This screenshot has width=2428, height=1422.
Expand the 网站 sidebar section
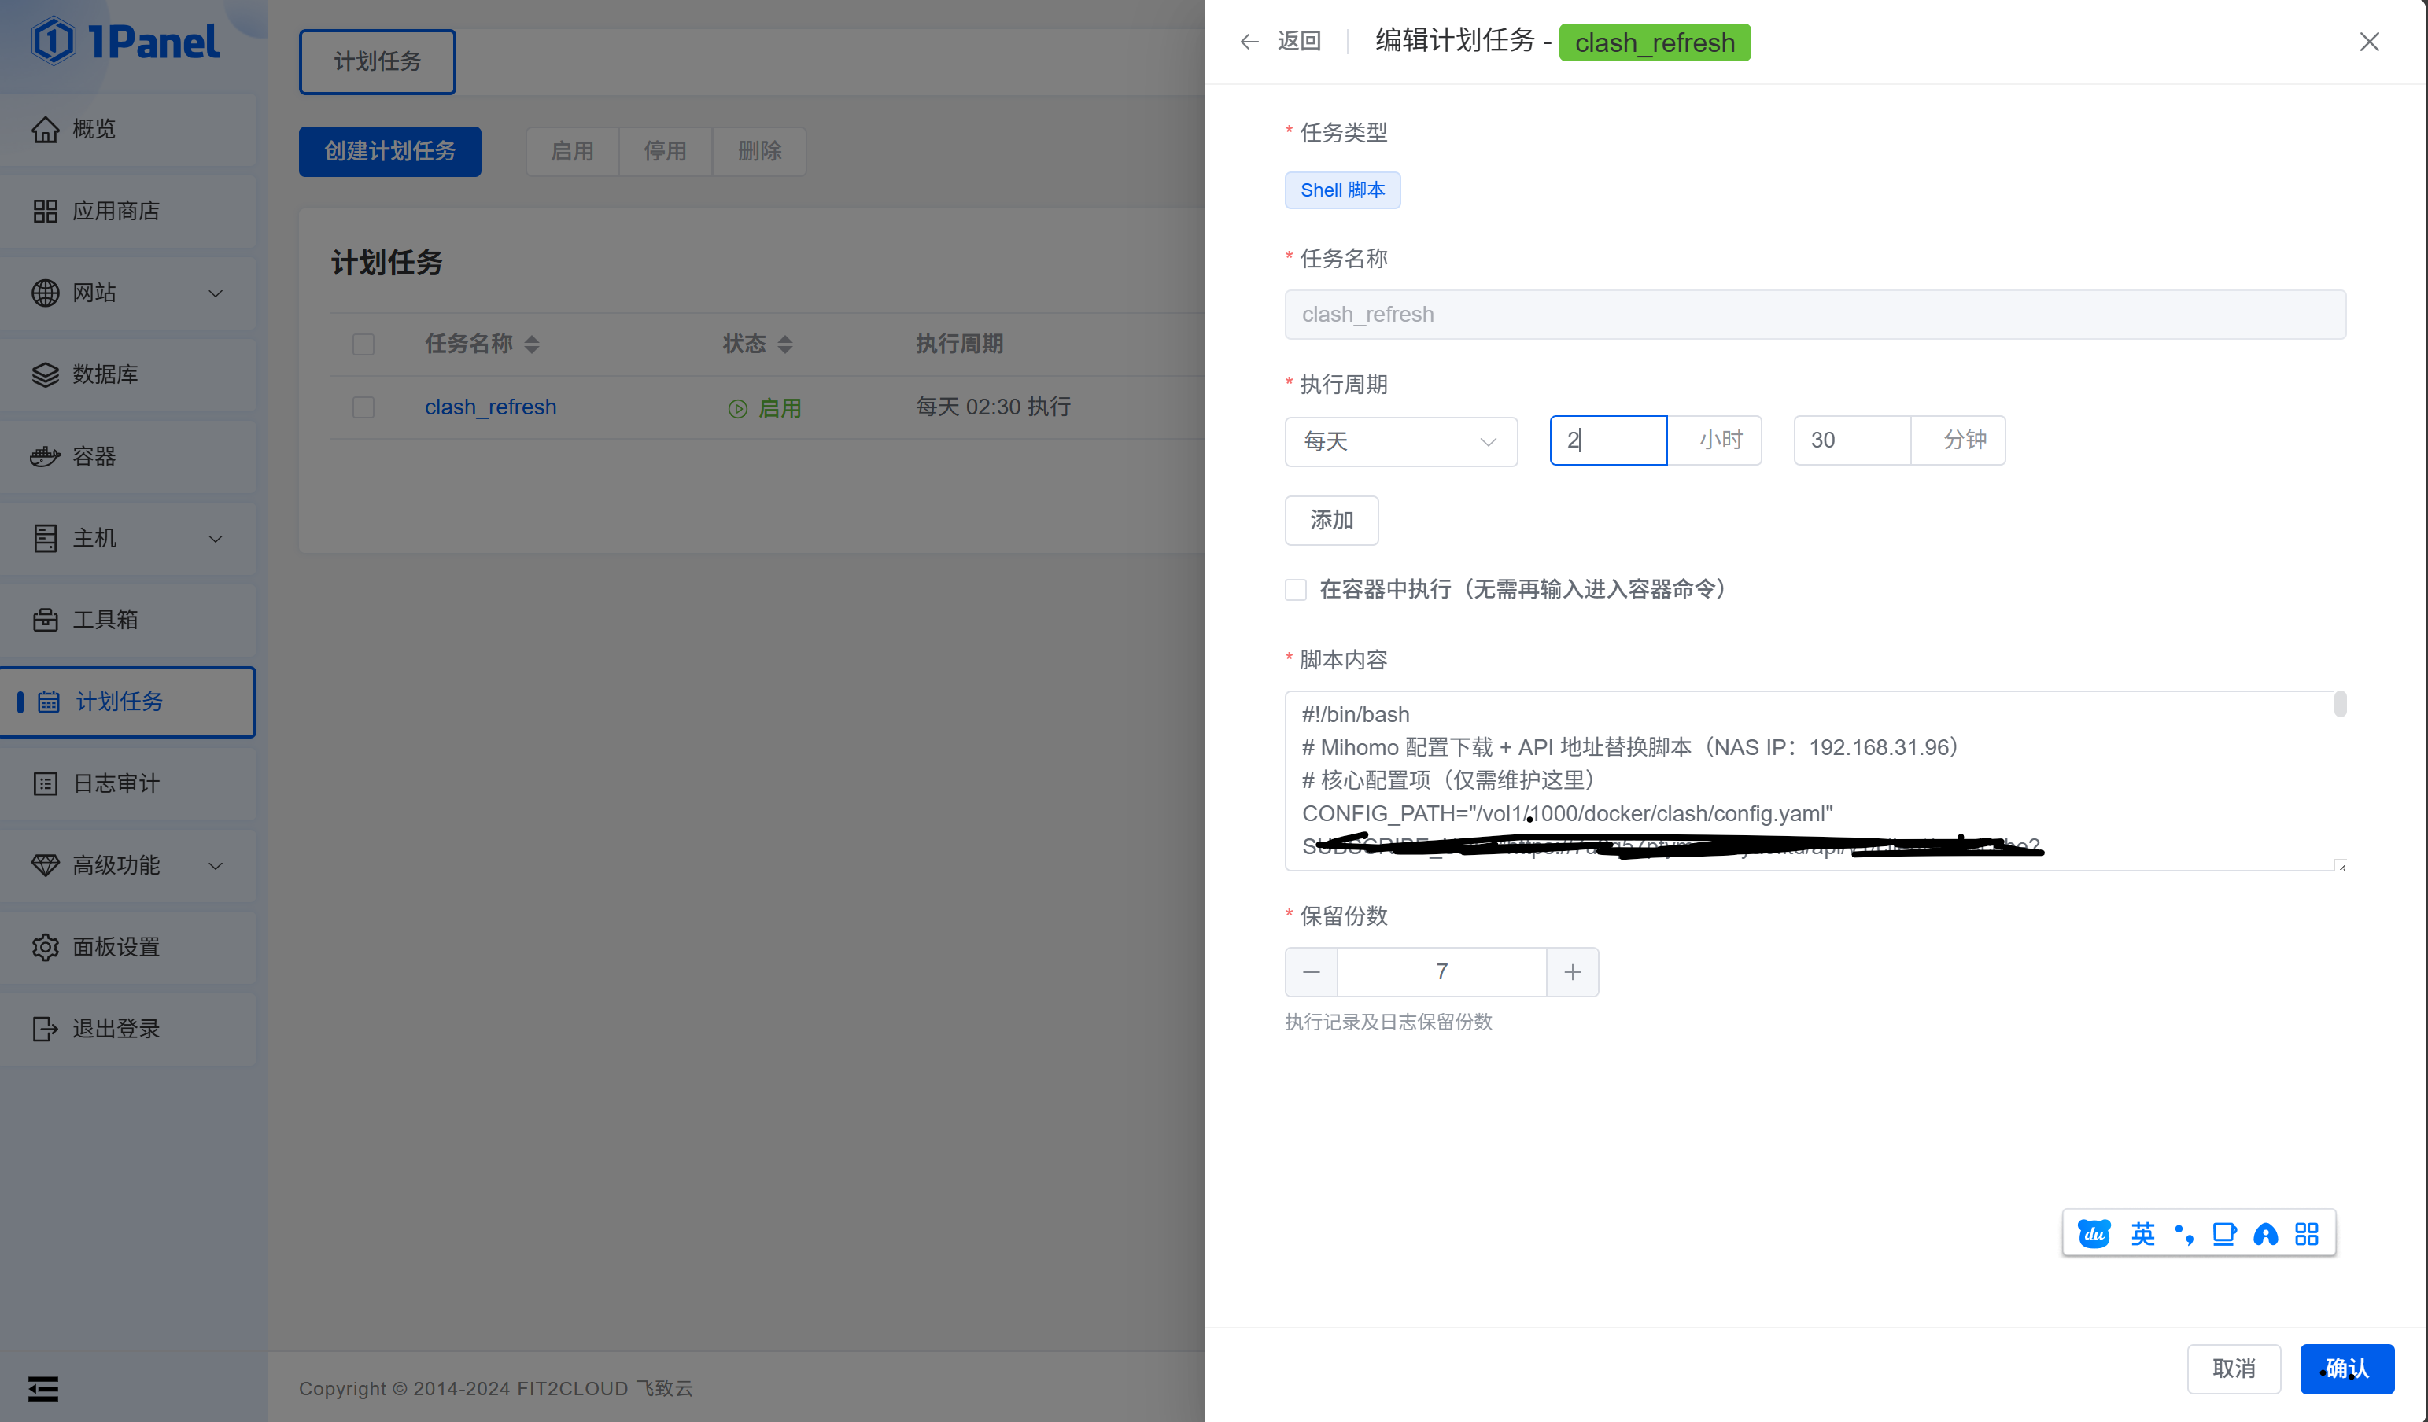pyautogui.click(x=129, y=293)
